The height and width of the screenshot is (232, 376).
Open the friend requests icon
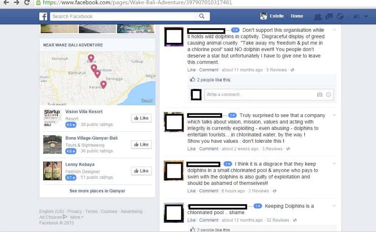[x=317, y=16]
